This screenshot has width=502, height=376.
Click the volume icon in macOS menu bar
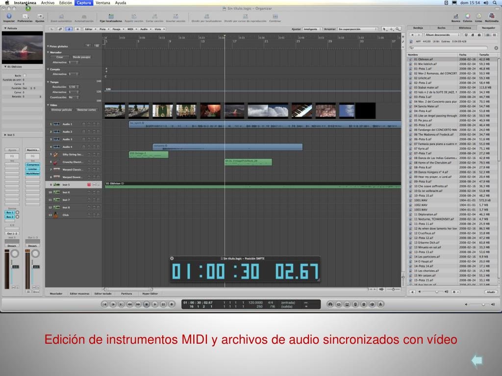tap(486, 3)
